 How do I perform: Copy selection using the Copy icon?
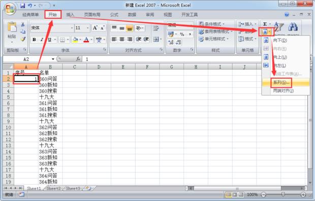(x=23, y=31)
